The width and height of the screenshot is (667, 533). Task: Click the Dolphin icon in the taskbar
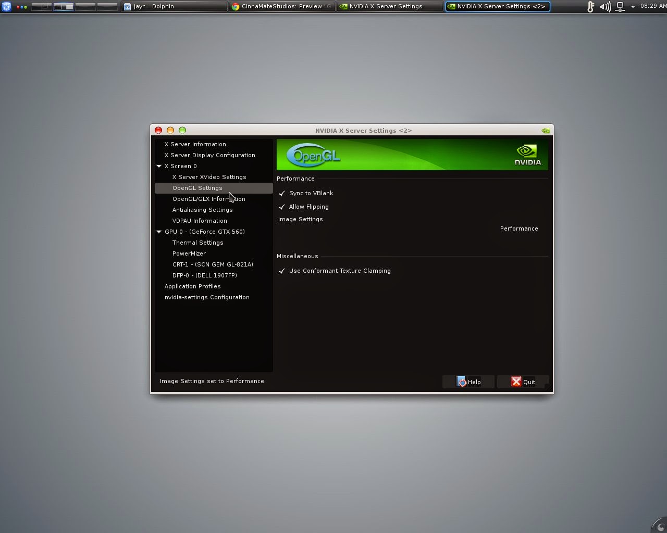pyautogui.click(x=127, y=7)
